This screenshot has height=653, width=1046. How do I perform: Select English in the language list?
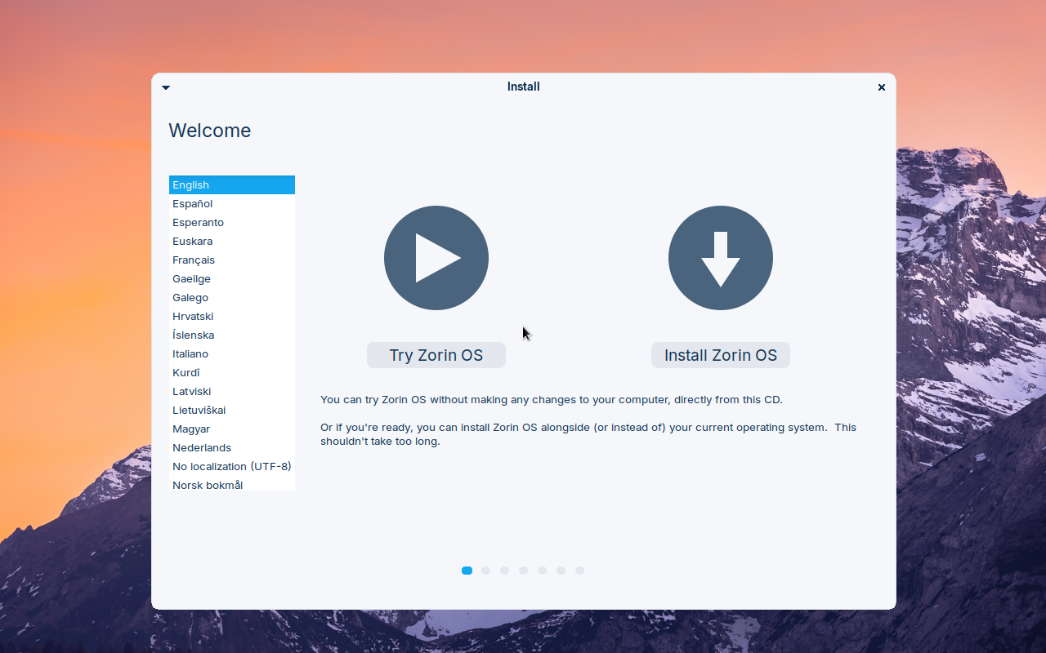pos(232,184)
